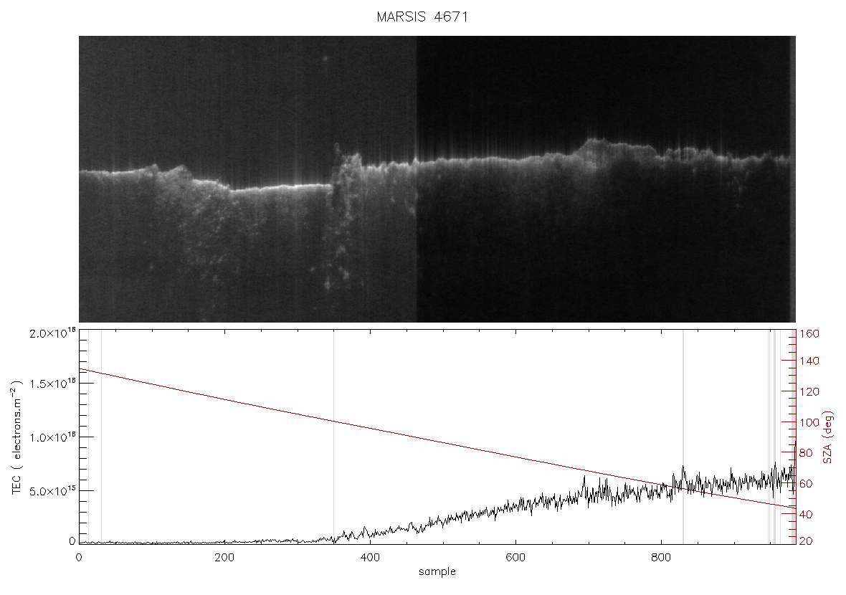846x595 pixels.
Task: Click the grey vertical marker near sample 30
Action: click(101, 437)
